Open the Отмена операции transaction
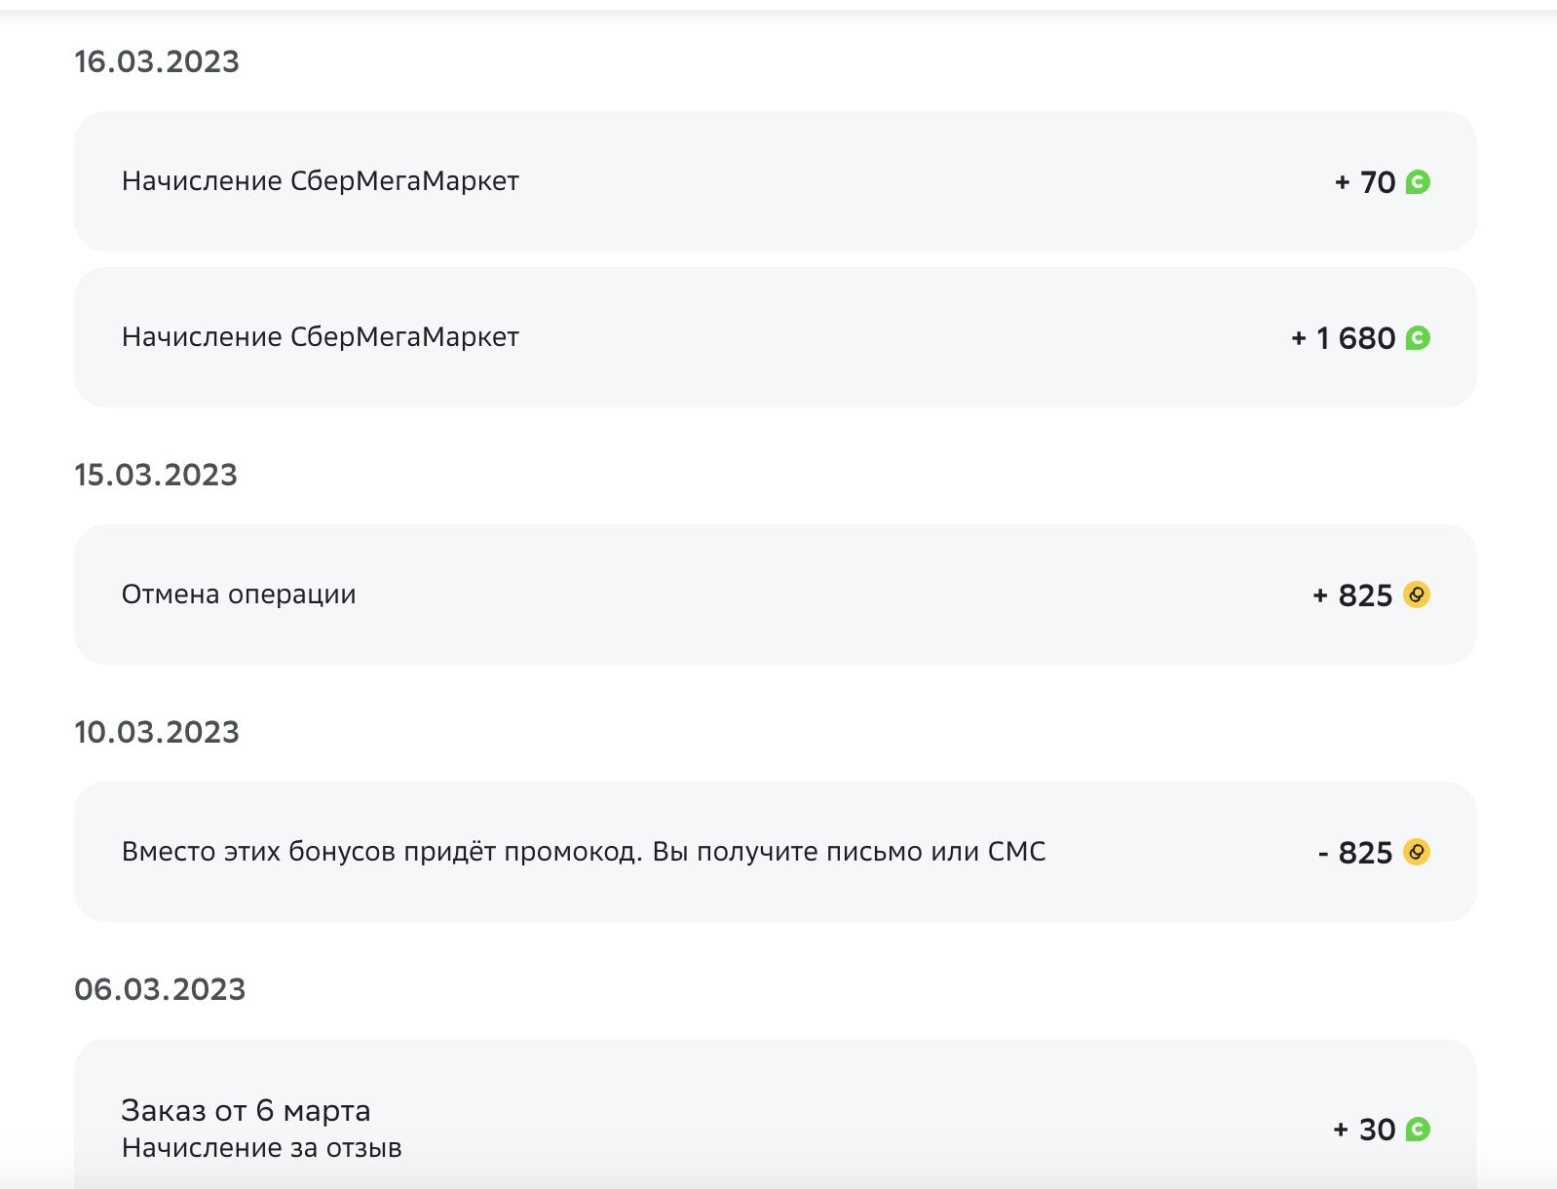The image size is (1557, 1189). (x=776, y=594)
